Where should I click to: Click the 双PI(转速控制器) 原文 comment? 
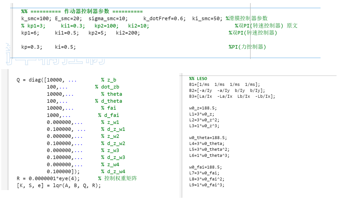pos(266,25)
